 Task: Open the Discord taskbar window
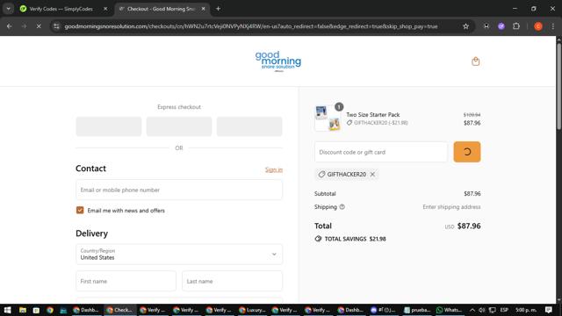click(382, 310)
